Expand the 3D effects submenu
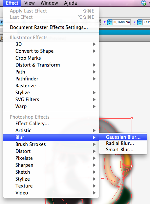Image resolution: width=150 pixels, height=204 pixels. point(51,44)
